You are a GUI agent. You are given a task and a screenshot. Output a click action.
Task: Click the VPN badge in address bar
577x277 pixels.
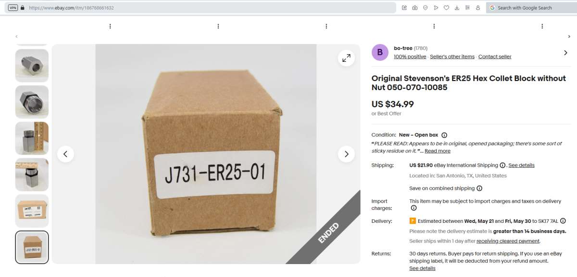click(x=13, y=8)
